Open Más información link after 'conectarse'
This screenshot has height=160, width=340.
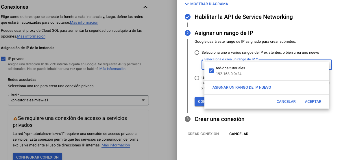click(x=84, y=23)
